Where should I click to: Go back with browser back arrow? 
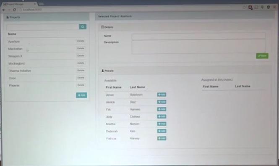pyautogui.click(x=4, y=10)
